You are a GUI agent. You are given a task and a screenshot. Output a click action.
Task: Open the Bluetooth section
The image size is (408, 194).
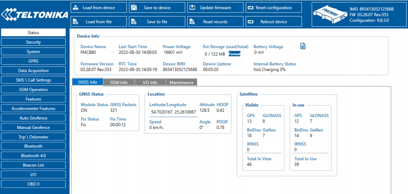33,146
